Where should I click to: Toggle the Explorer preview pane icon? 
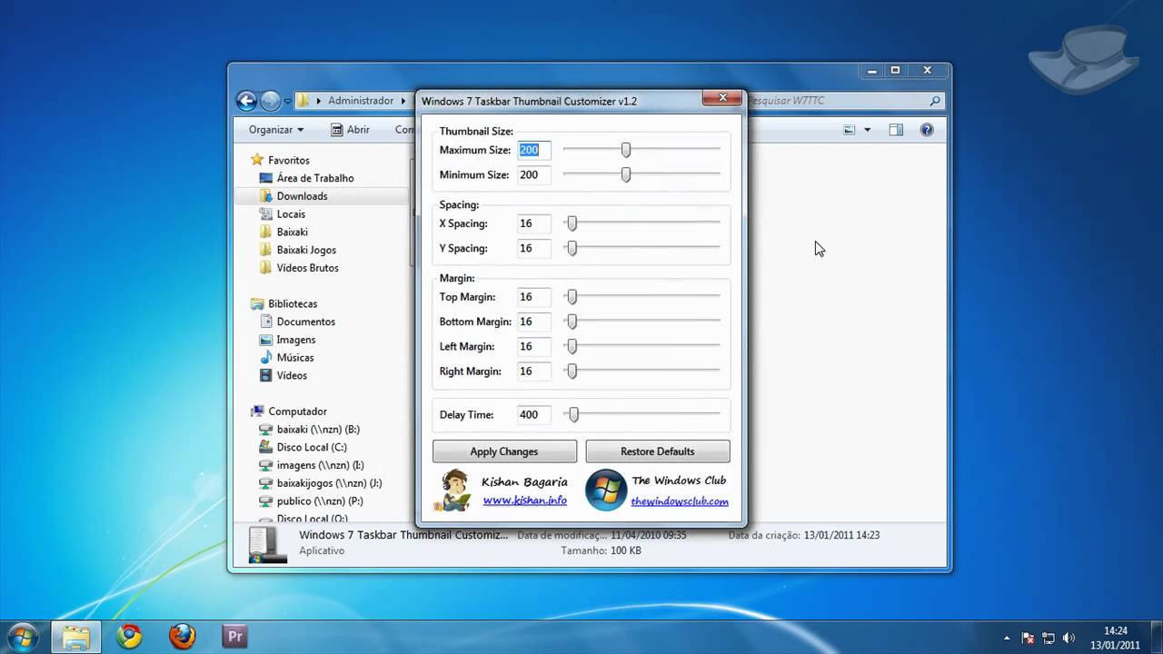coord(896,130)
